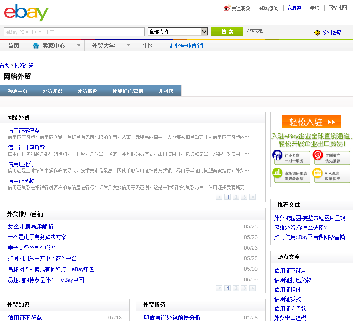Open recommended article 网络外贸,你怎么选择?
Screen dimensions: 353x321
[300, 228]
